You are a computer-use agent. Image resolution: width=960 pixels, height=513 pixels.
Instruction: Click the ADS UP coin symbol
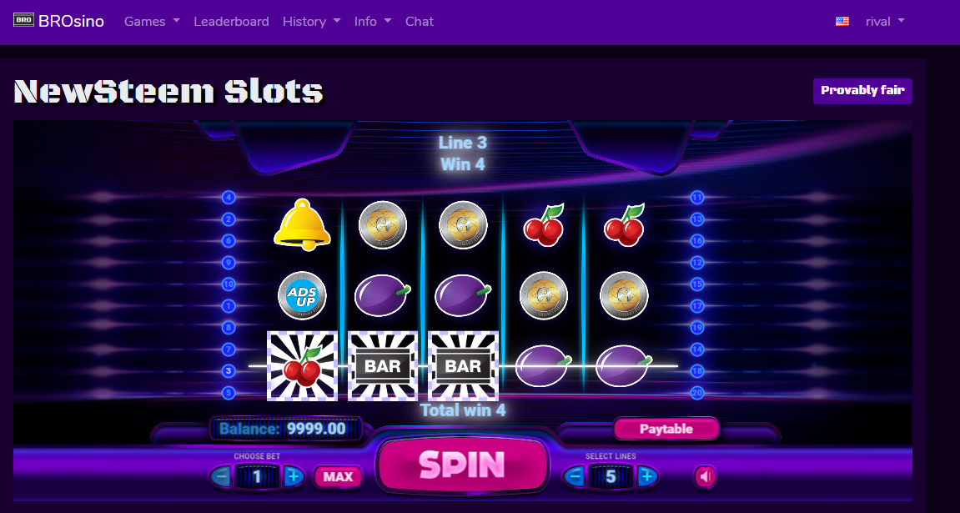point(302,295)
